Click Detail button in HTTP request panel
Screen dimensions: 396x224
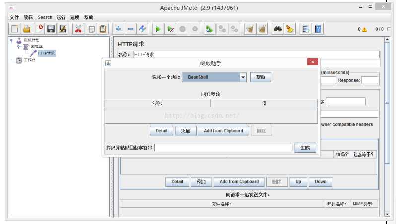pos(177,181)
